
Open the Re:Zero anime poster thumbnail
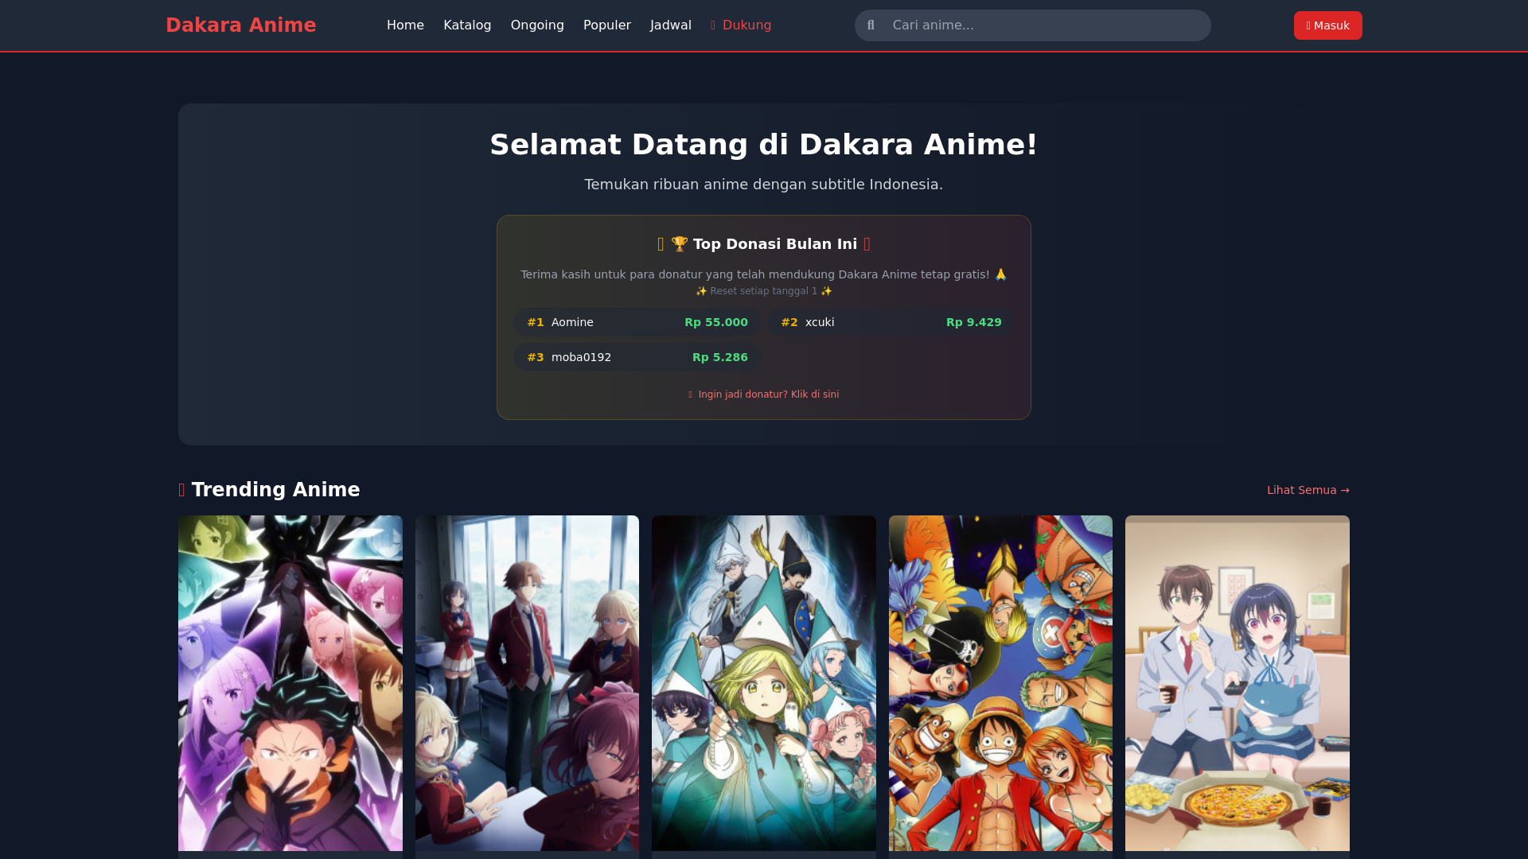coord(290,683)
